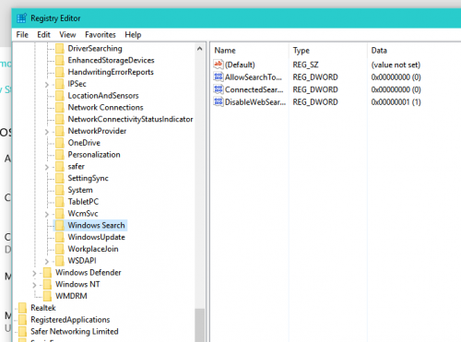This screenshot has height=342, width=461.
Task: Click the Registry Editor title bar icon
Action: point(21,18)
